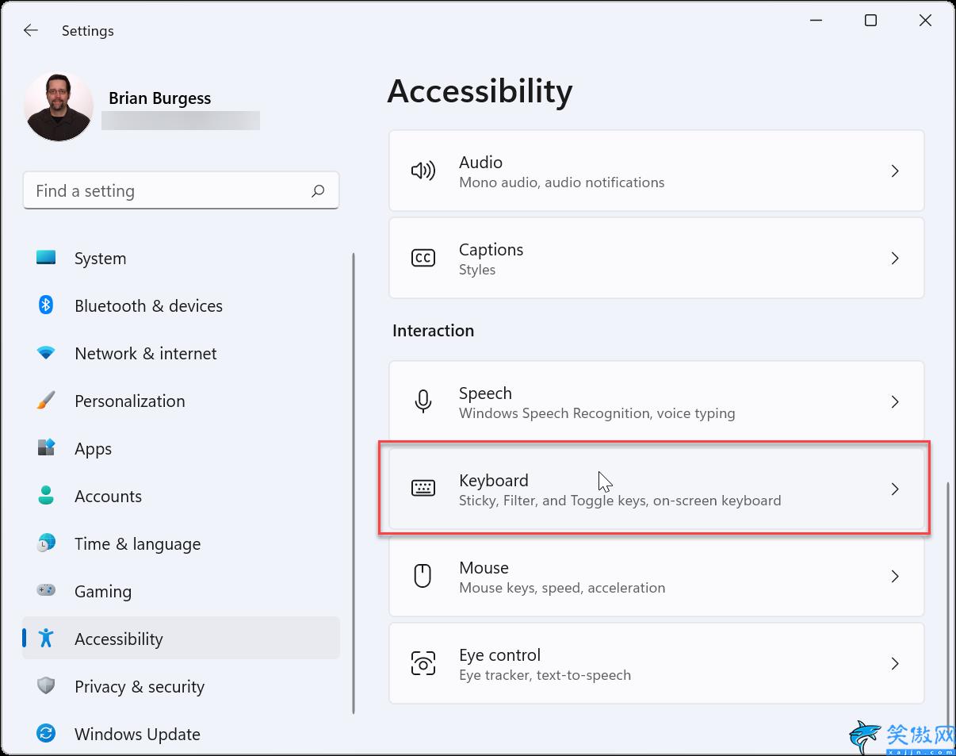This screenshot has height=756, width=956.
Task: Close the Settings window
Action: [925, 21]
